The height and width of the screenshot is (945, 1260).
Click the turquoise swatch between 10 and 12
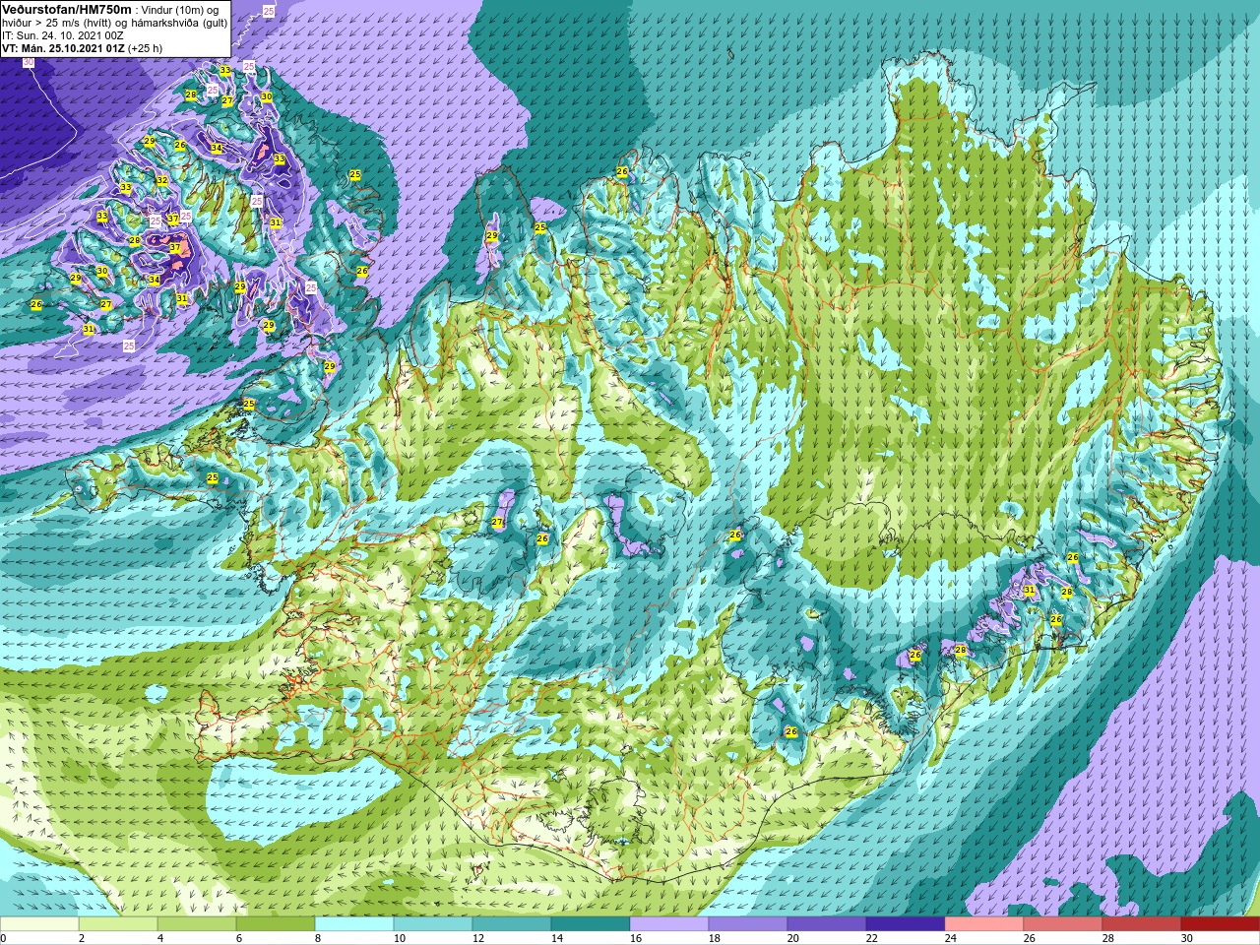point(433,924)
